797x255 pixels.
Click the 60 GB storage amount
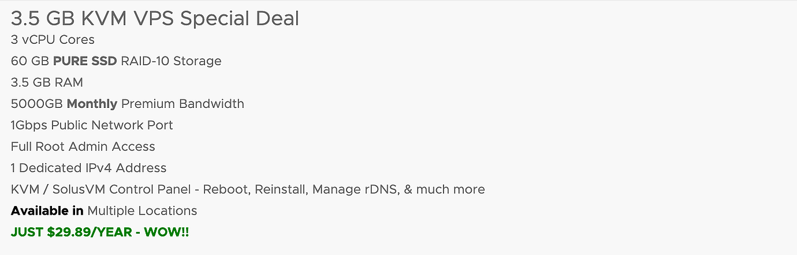click(x=30, y=61)
